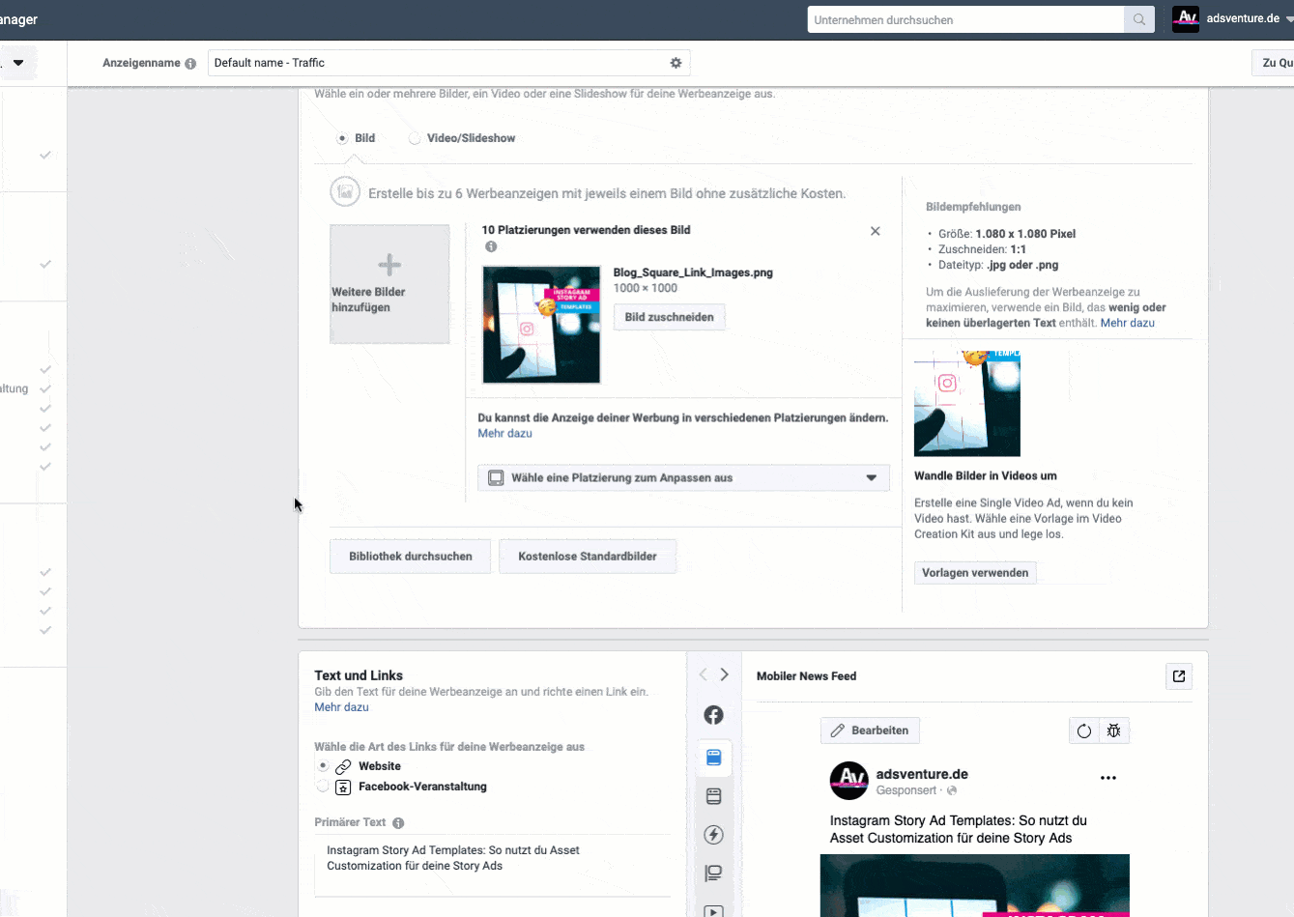Click Weitere Bilder hinzufügen tile
The height and width of the screenshot is (917, 1294).
point(389,284)
